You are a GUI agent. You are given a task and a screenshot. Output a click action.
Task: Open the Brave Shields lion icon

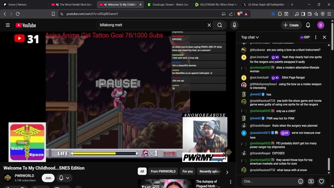(239, 14)
